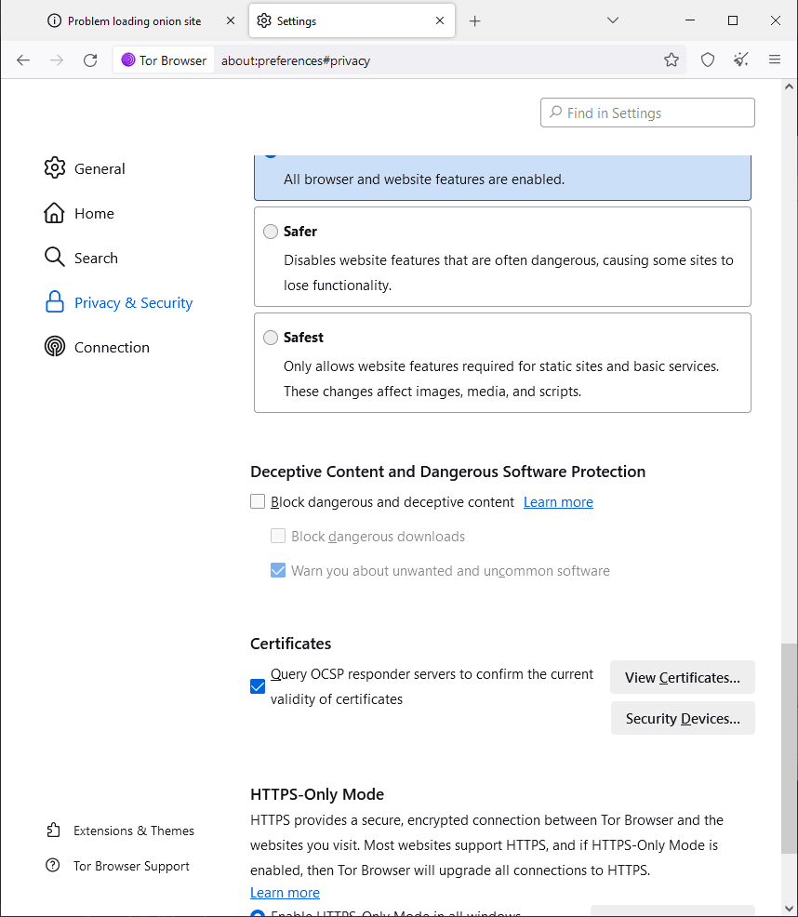Image resolution: width=798 pixels, height=917 pixels.
Task: Click the Find in Settings search box
Action: 647,113
